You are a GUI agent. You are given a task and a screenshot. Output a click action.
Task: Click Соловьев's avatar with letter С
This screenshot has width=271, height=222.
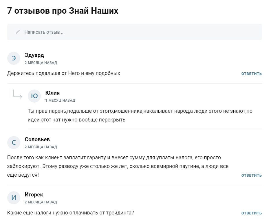[x=13, y=142]
